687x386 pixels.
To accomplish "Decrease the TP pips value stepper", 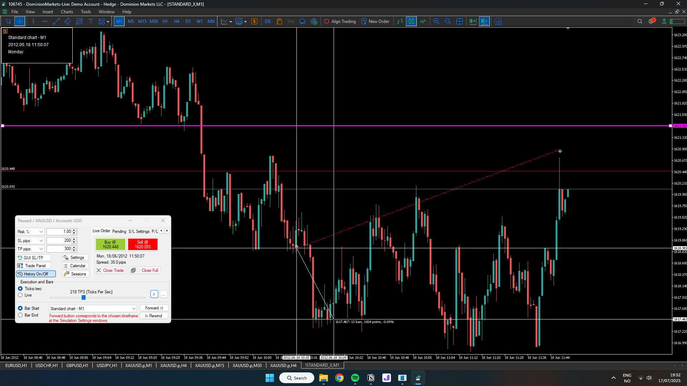I will 74,250.
